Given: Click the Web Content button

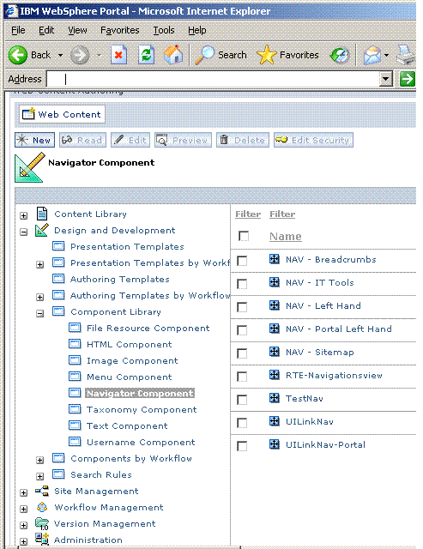Looking at the screenshot, I should click(62, 114).
